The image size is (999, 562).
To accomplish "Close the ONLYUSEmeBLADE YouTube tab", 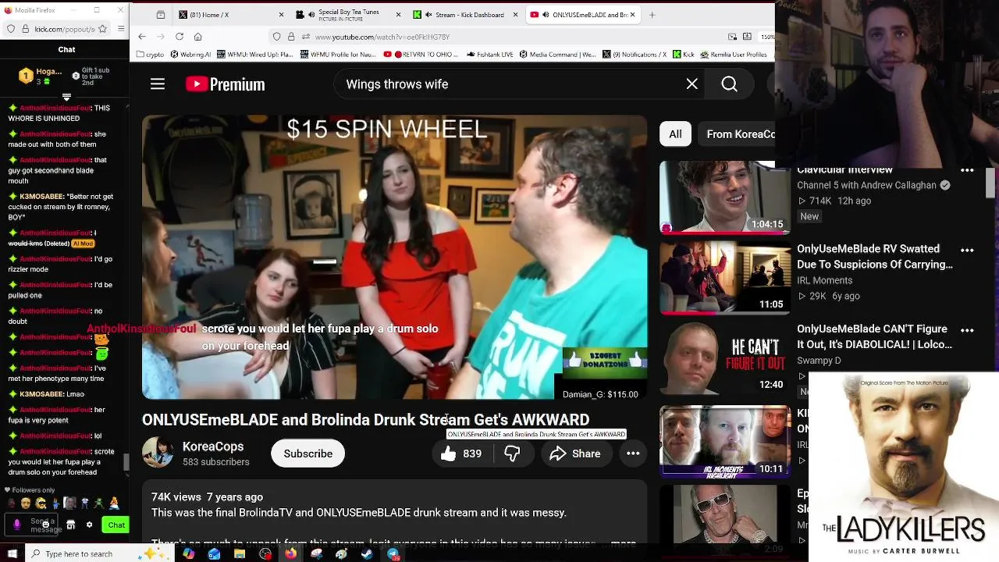I will [632, 15].
